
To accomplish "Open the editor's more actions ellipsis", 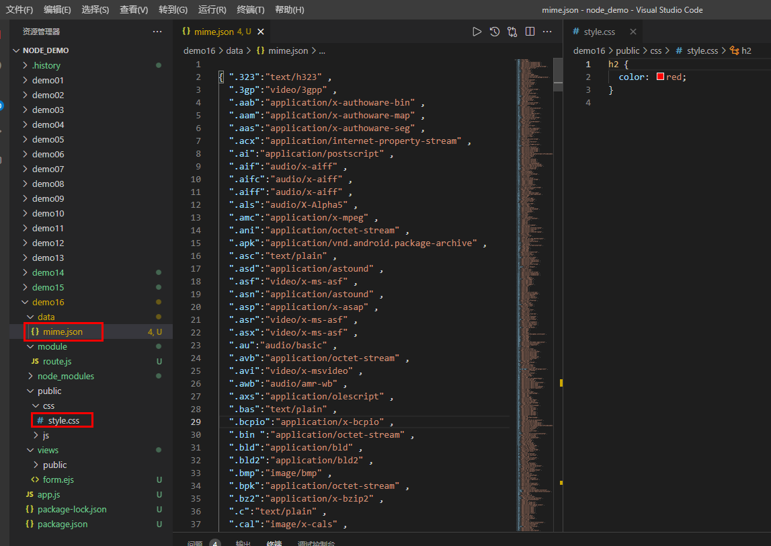I will click(547, 32).
